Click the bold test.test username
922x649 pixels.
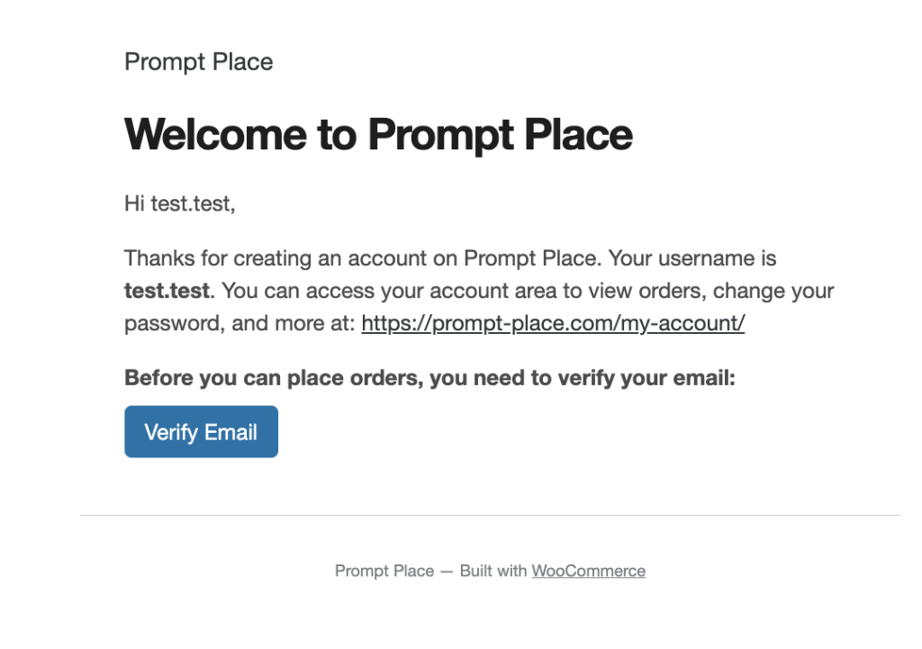coord(167,291)
